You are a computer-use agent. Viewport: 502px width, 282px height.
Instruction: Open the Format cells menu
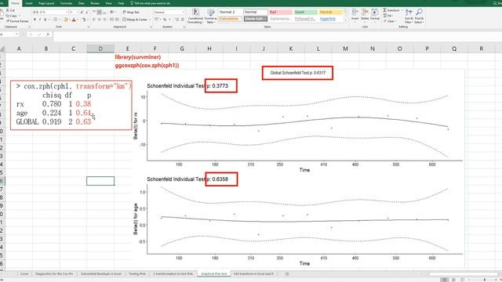coord(375,15)
